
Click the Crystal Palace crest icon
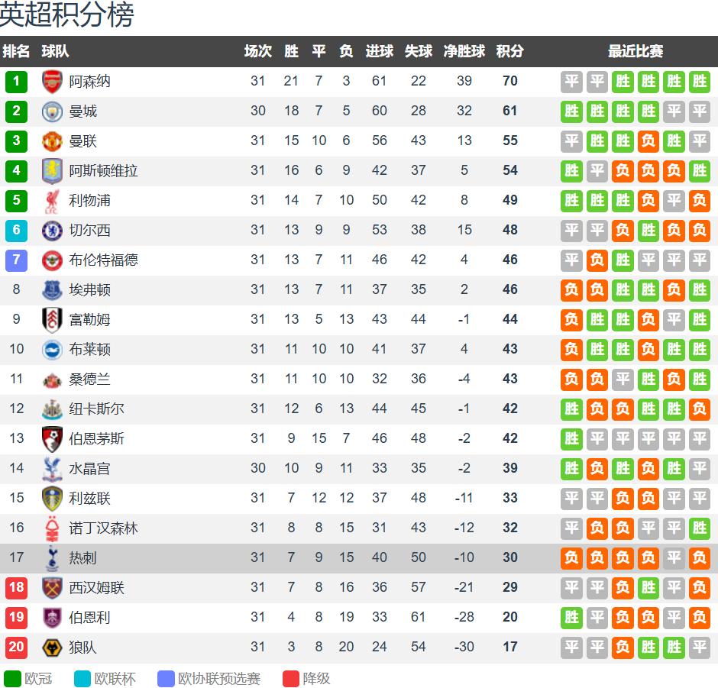point(52,469)
